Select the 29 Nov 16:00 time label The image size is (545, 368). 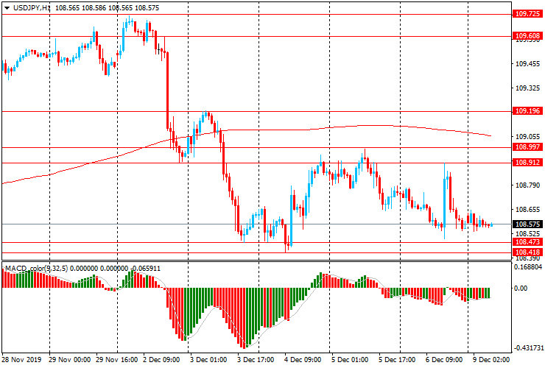[x=117, y=359]
